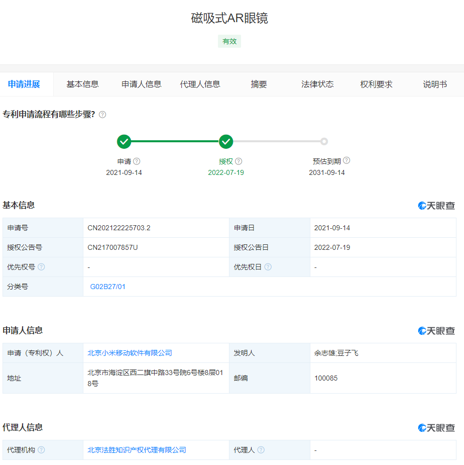Click help icon next to 预估到期 step
The width and height of the screenshot is (464, 465).
click(x=346, y=160)
